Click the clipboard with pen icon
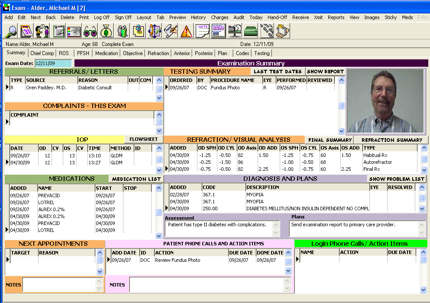This screenshot has width=430, height=303. click(x=59, y=31)
